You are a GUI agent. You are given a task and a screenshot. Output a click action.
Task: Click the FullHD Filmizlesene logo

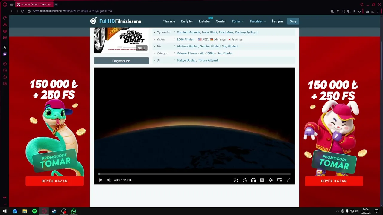point(116,21)
